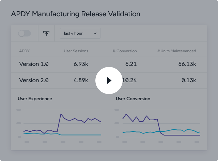Click the 5.21 conversion value
Screen dimensions: 218x161
(131, 64)
